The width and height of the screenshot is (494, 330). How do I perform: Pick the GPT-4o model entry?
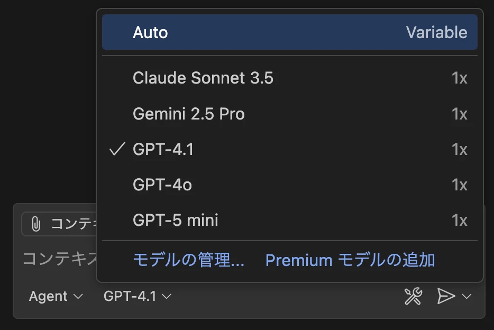(162, 185)
